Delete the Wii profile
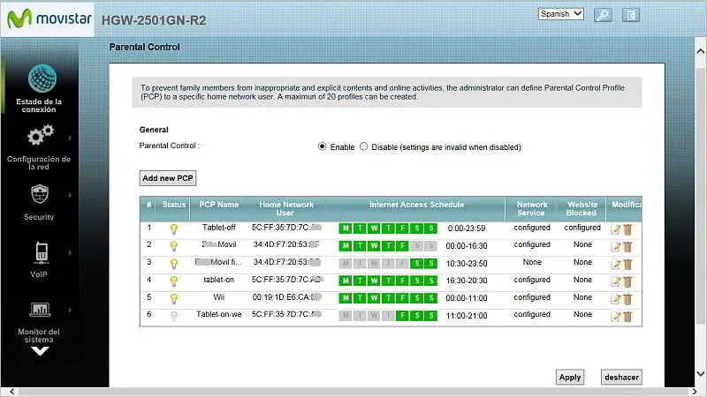707x397 pixels. [627, 299]
